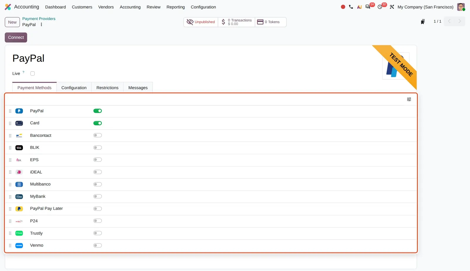Click the bookmark icon near pager

[x=423, y=22]
